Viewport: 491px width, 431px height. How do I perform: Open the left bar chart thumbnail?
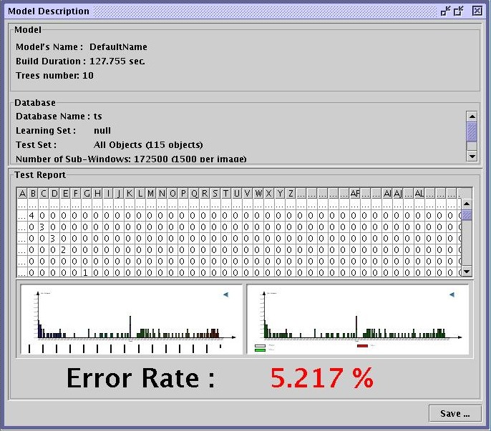point(131,319)
